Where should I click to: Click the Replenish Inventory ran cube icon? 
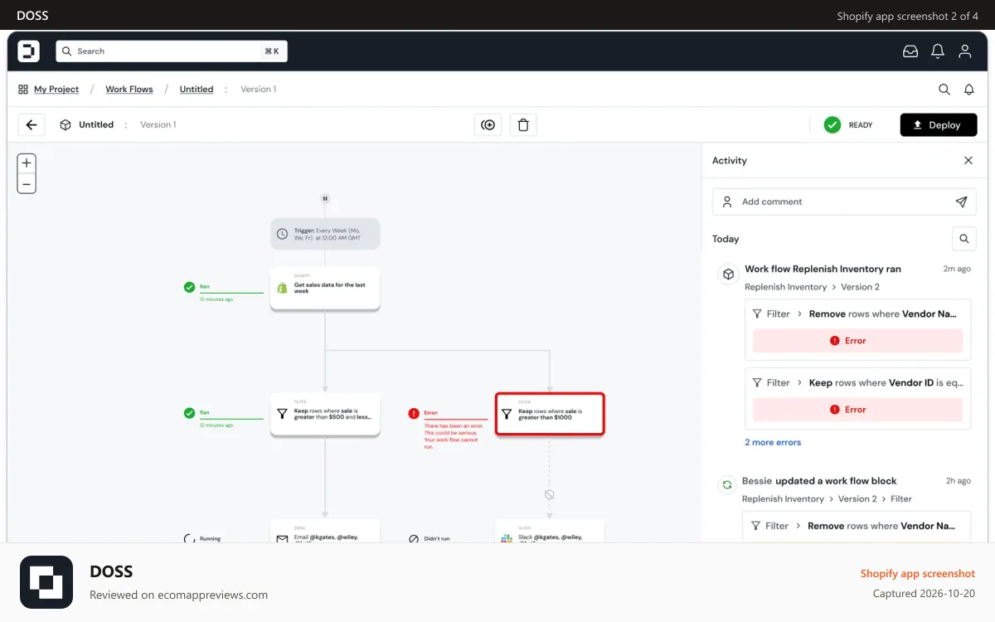point(728,274)
